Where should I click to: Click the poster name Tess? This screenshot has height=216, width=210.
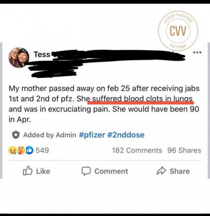click(42, 54)
